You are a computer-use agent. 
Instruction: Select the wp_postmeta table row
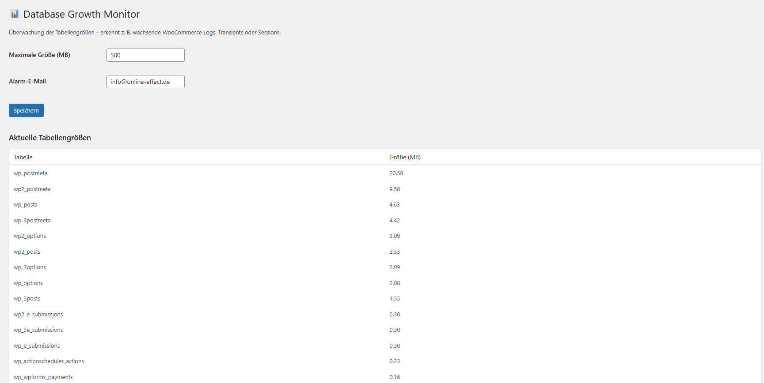tap(30, 173)
